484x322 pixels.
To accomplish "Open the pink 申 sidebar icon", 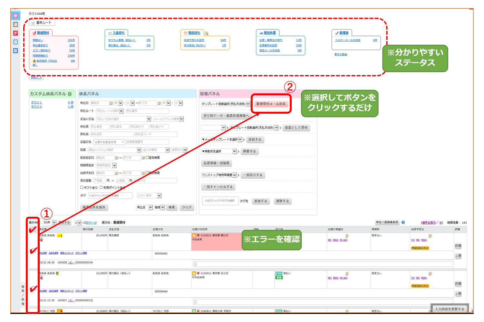I will coord(15,16).
